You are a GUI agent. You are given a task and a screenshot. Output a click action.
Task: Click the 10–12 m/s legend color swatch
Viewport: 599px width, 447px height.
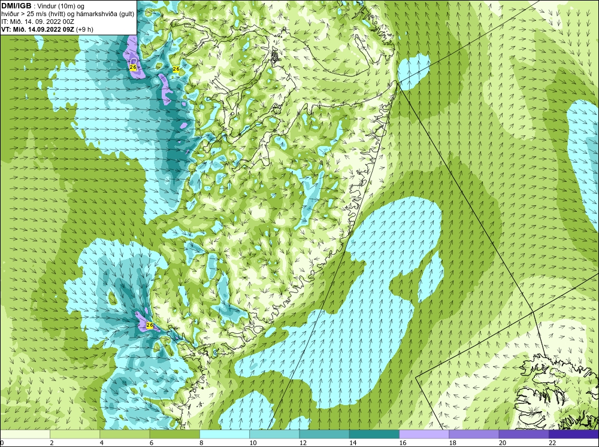tap(274, 434)
